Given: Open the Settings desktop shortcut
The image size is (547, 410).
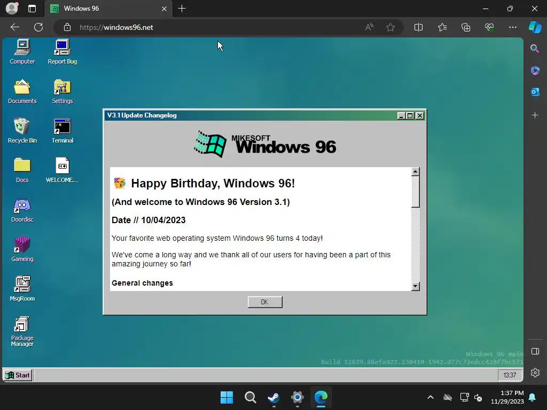Looking at the screenshot, I should [62, 91].
